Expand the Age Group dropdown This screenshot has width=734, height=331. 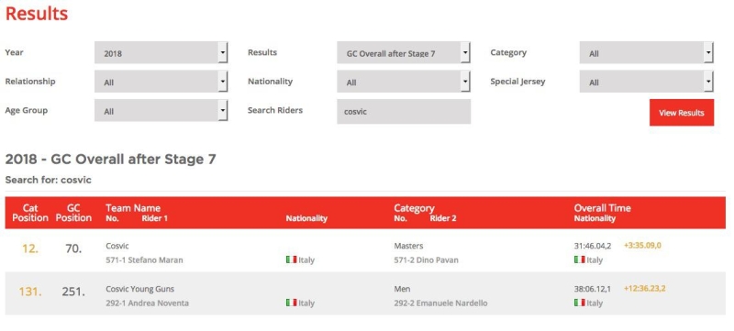pyautogui.click(x=161, y=111)
